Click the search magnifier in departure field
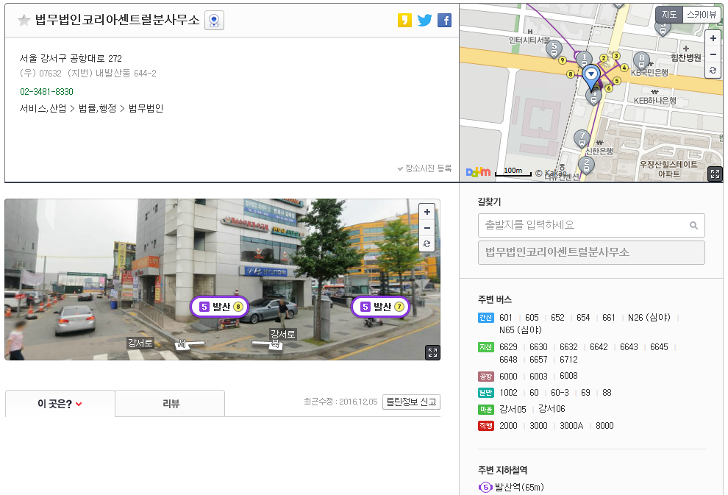This screenshot has height=495, width=728. (693, 225)
